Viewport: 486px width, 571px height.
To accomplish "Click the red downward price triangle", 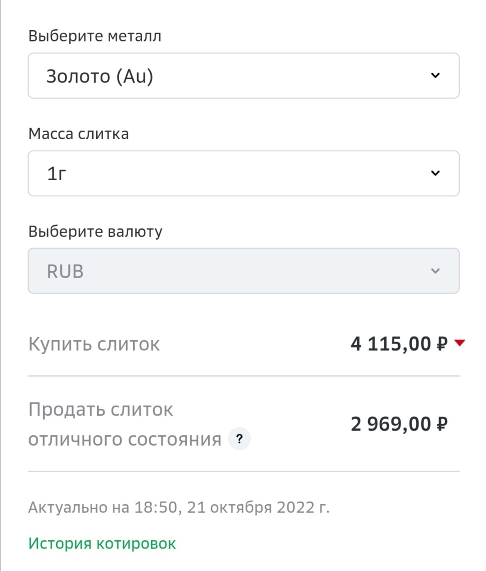I will 459,343.
